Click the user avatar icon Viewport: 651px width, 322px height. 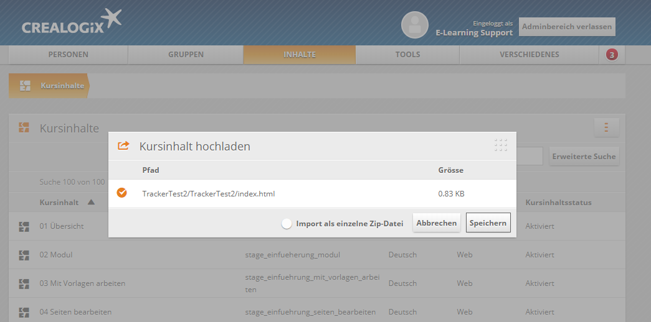click(414, 25)
